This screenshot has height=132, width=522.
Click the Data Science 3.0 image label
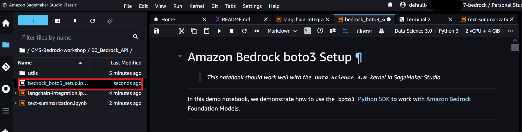(413, 31)
